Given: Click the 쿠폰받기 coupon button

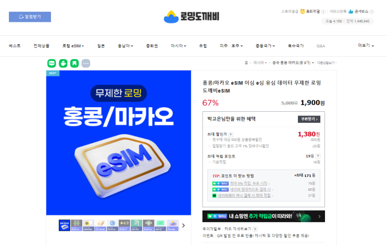Looking at the screenshot, I should coord(309,119).
